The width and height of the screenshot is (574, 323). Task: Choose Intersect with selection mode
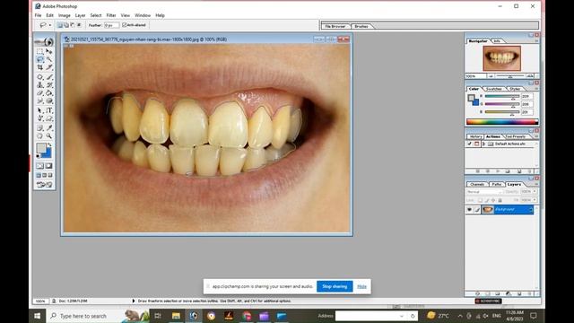click(79, 25)
